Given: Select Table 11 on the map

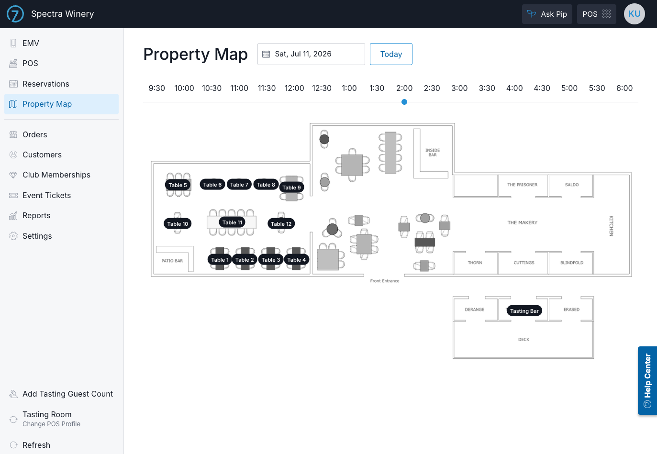Looking at the screenshot, I should pos(233,222).
